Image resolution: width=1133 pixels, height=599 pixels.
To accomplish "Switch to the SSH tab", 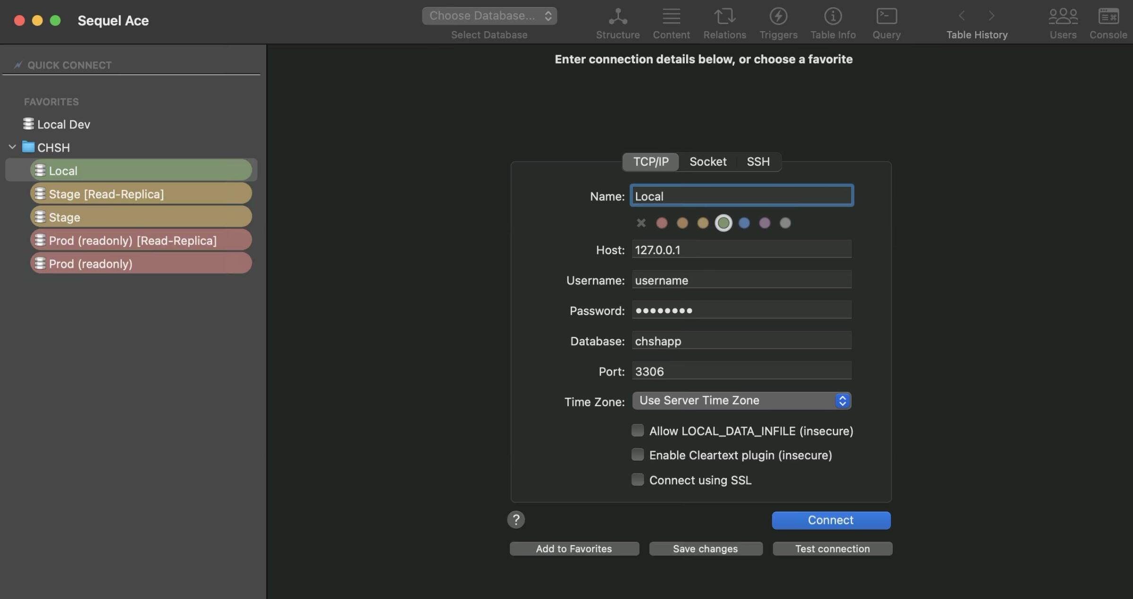I will point(758,162).
